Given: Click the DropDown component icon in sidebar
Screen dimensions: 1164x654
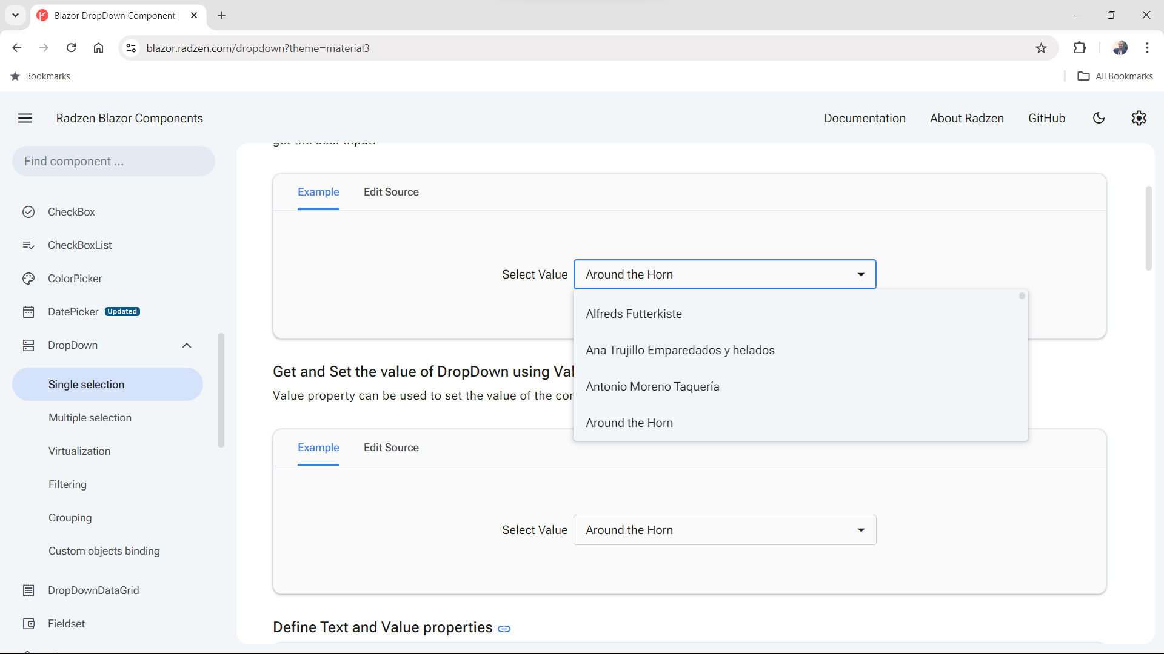Looking at the screenshot, I should (x=28, y=345).
